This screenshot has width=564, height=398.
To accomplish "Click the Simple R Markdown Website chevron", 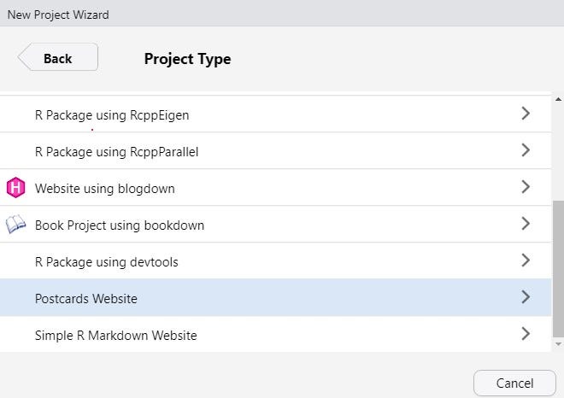I will click(x=526, y=334).
